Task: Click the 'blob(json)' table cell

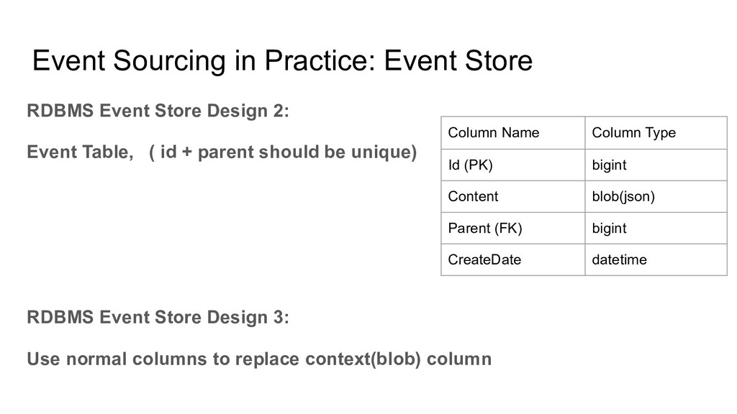Action: click(656, 196)
